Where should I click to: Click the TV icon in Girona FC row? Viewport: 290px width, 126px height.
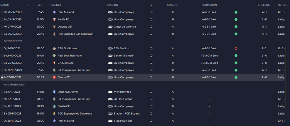(x=151, y=78)
